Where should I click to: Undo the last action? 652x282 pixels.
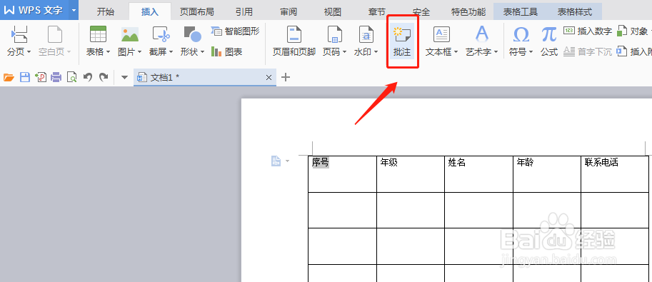88,77
